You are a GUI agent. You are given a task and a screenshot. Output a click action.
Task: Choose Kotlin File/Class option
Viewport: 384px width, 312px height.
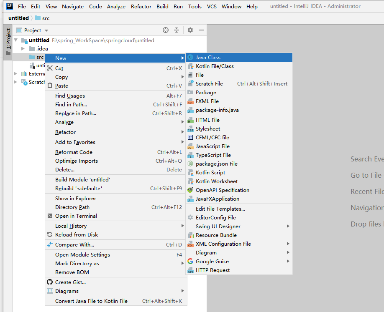pos(215,66)
